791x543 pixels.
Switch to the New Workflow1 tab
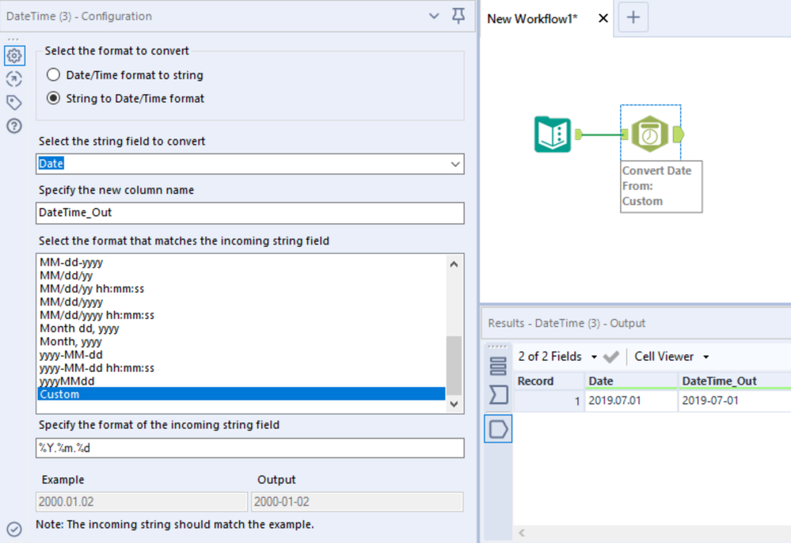(532, 19)
